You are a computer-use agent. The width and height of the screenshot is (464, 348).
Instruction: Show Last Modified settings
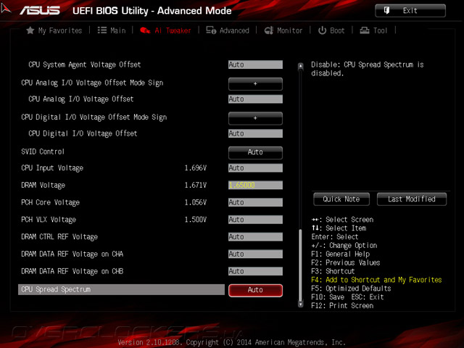pyautogui.click(x=412, y=199)
